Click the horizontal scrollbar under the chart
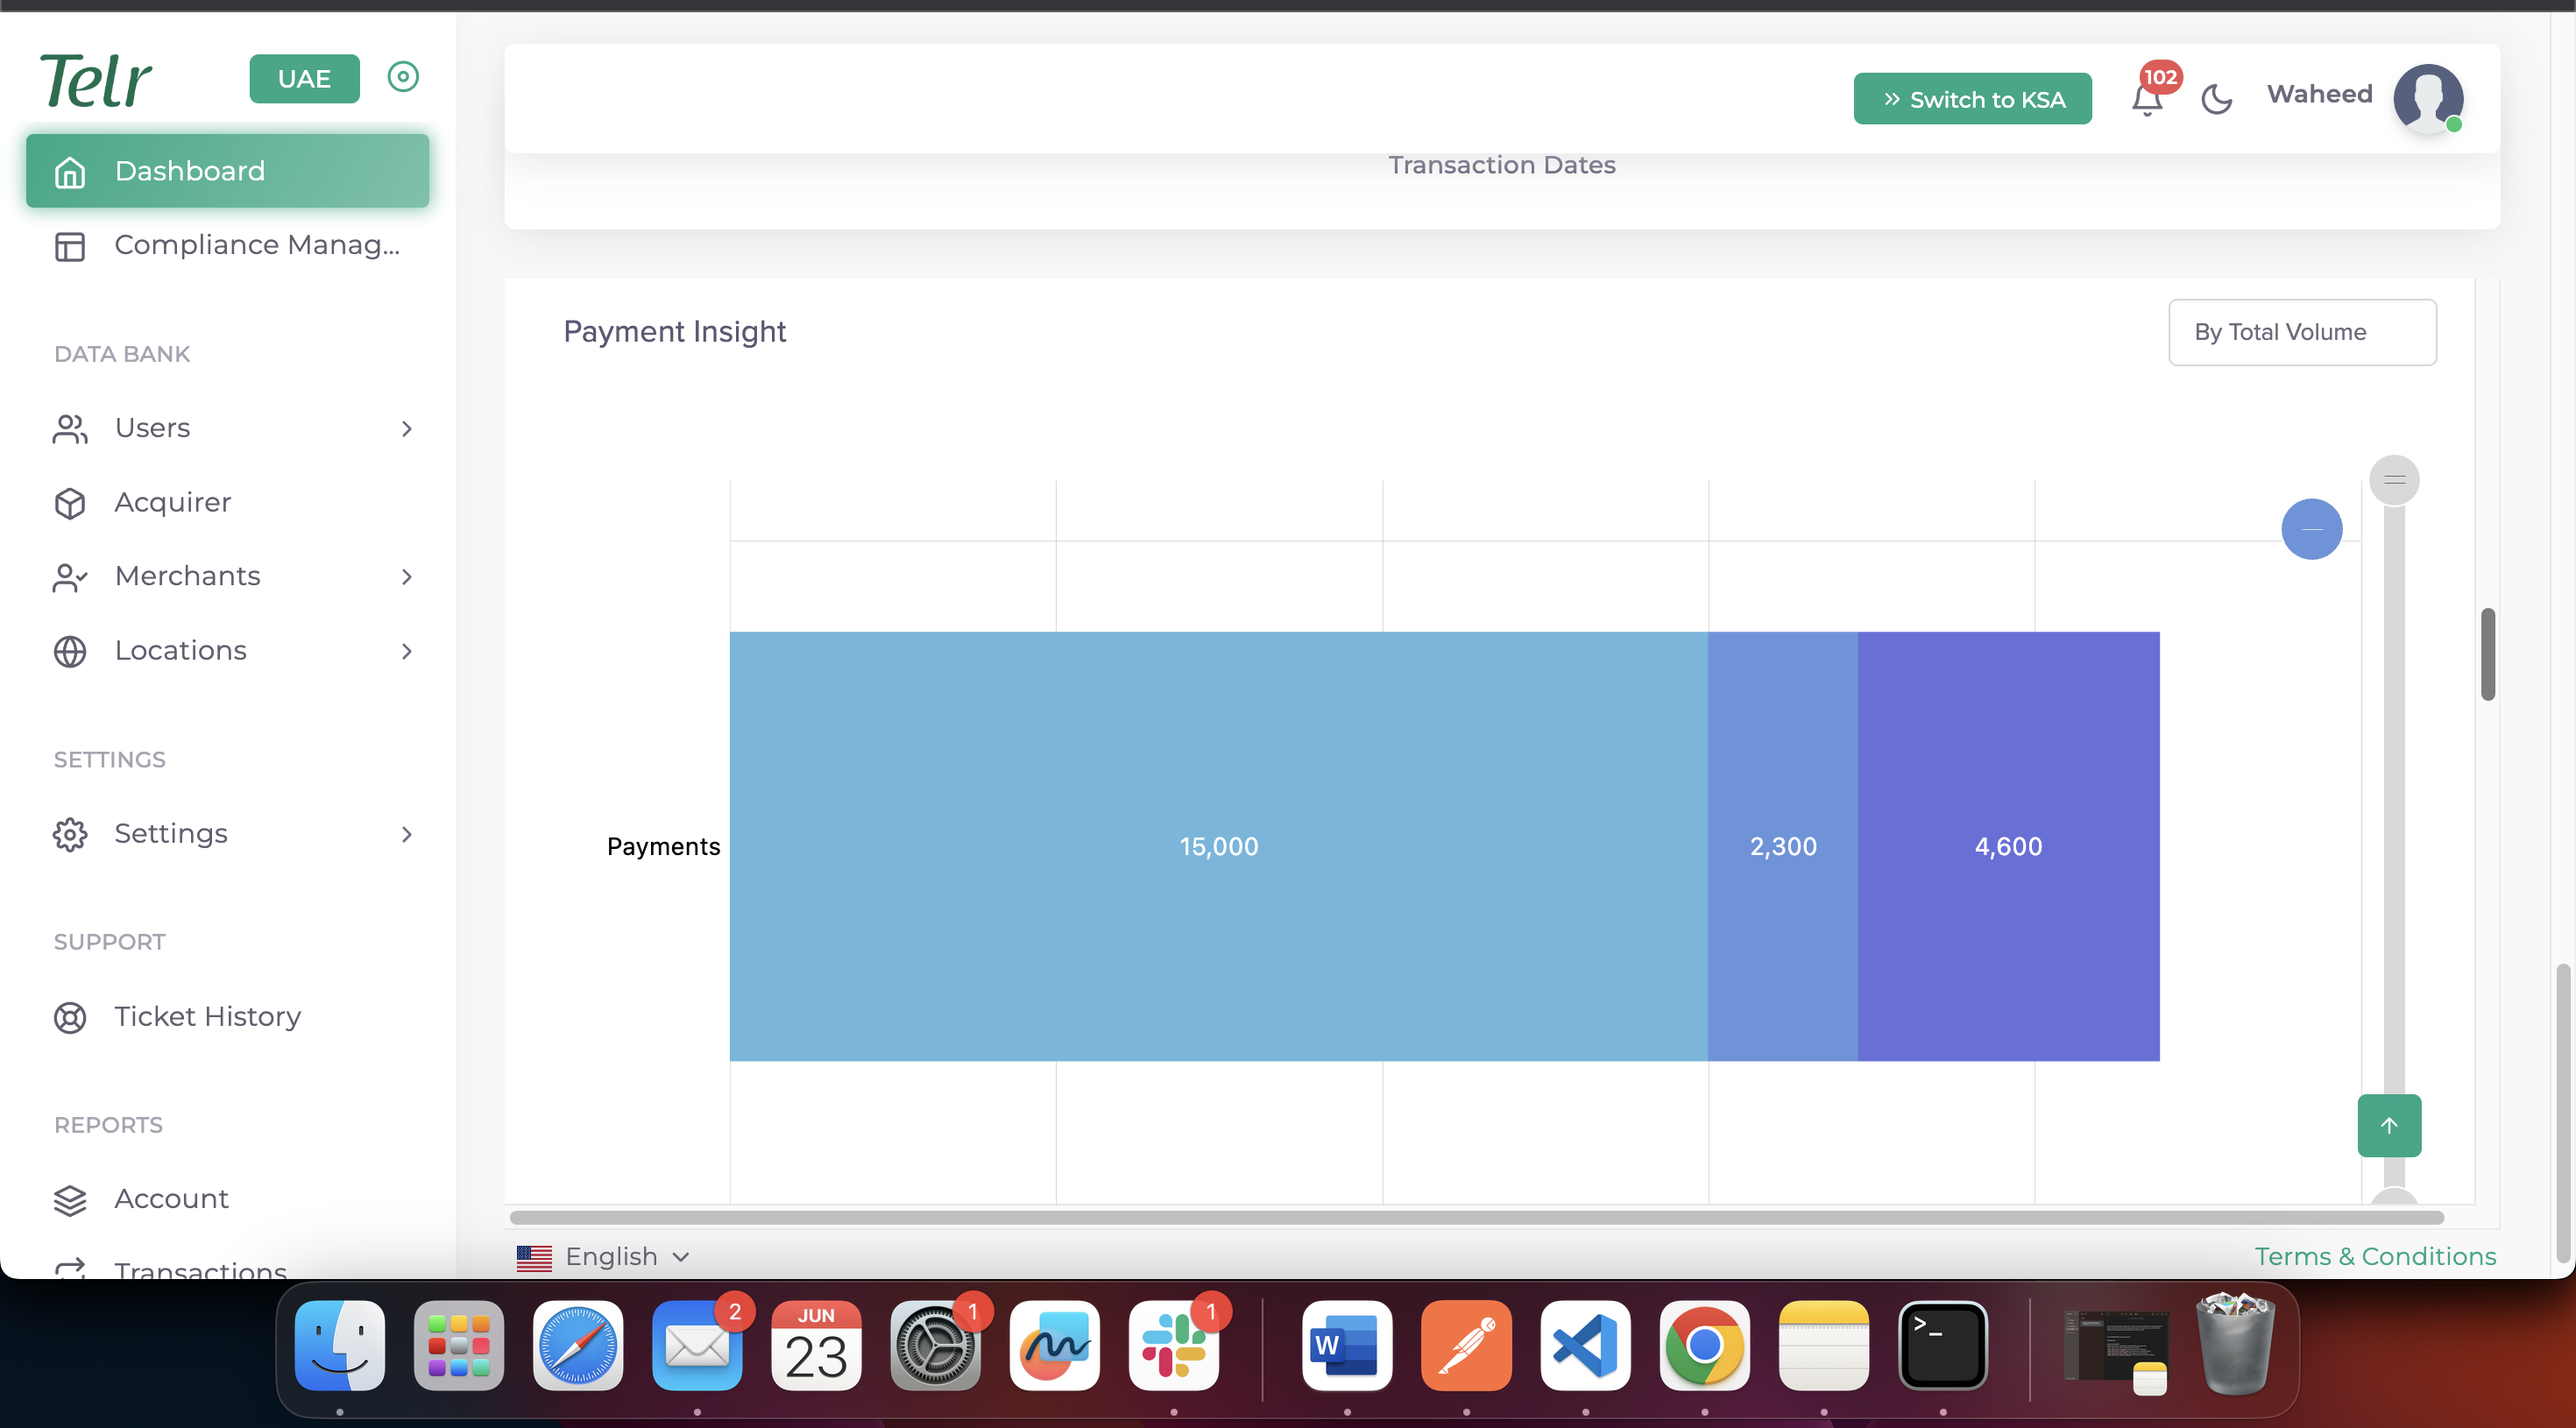 [1477, 1217]
